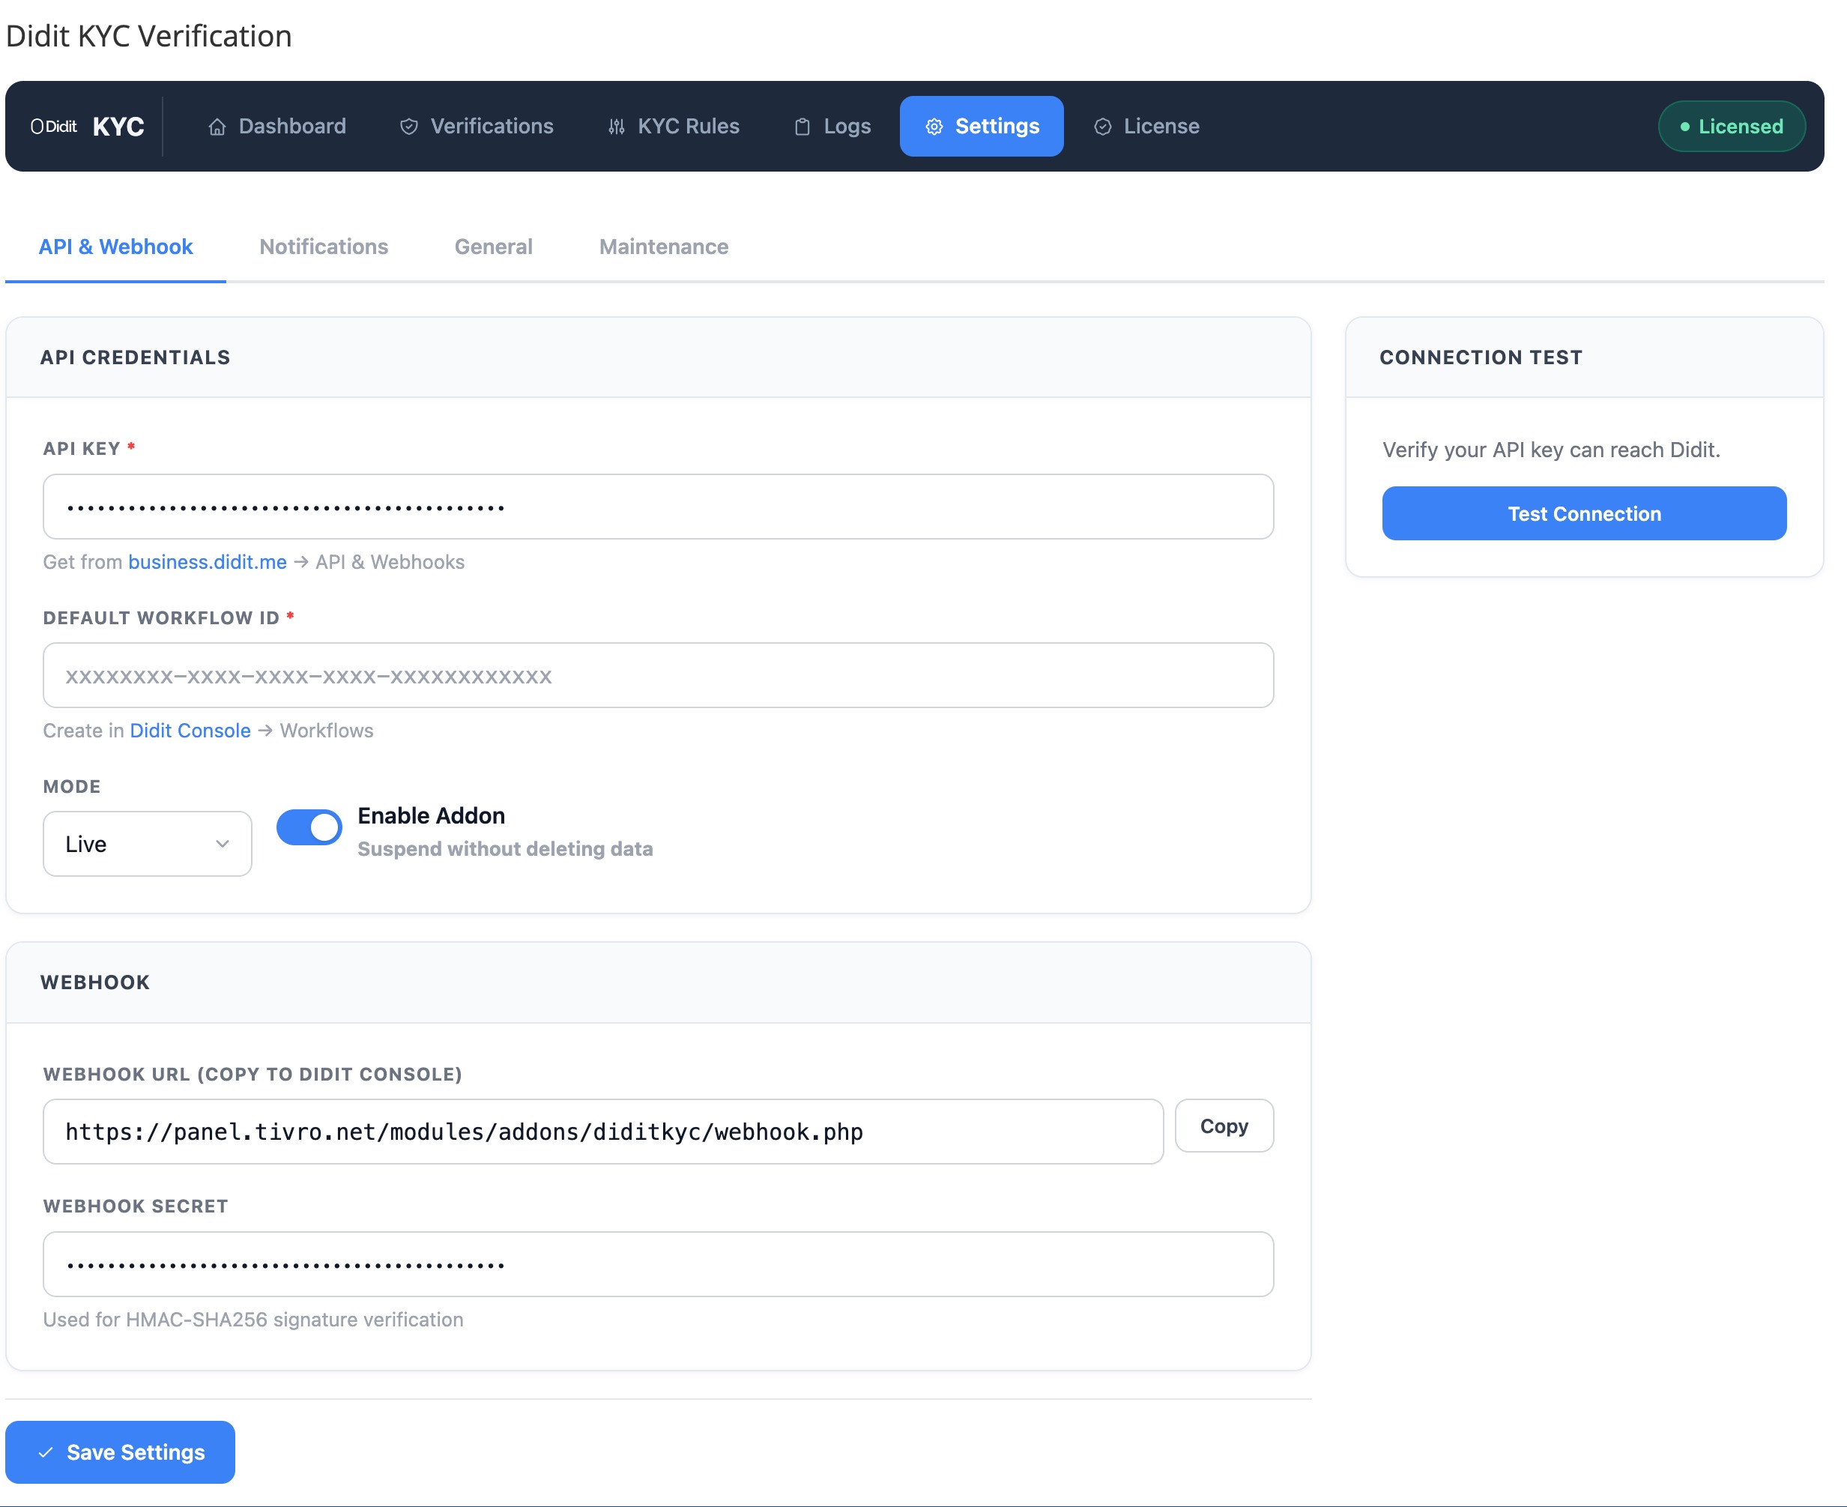Open Logs via the clipboard icon
The image size is (1847, 1507).
pyautogui.click(x=802, y=126)
